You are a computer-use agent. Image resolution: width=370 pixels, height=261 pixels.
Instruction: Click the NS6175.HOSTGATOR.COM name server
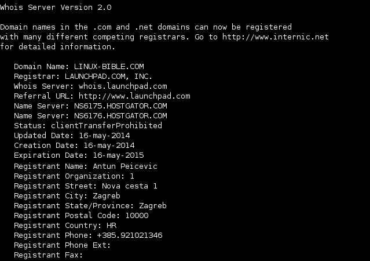120,106
